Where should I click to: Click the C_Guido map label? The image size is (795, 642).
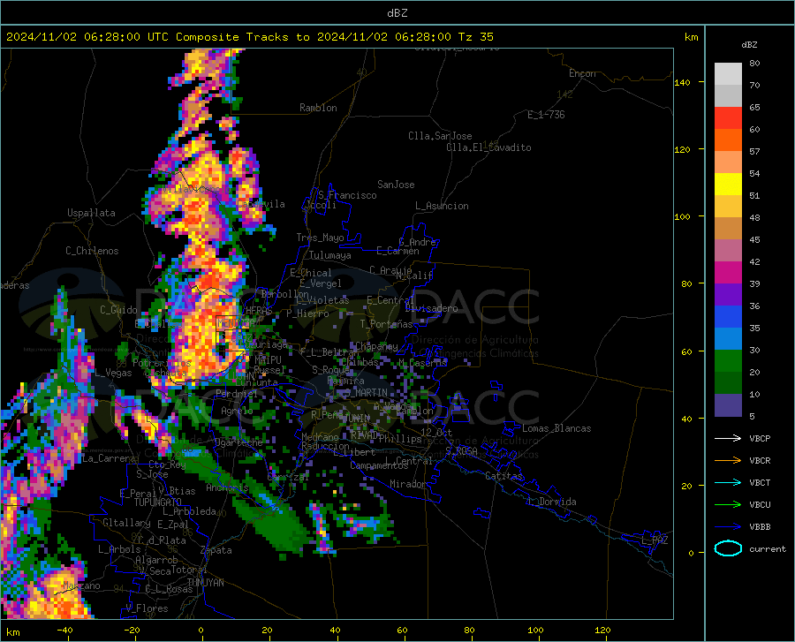[x=118, y=310]
